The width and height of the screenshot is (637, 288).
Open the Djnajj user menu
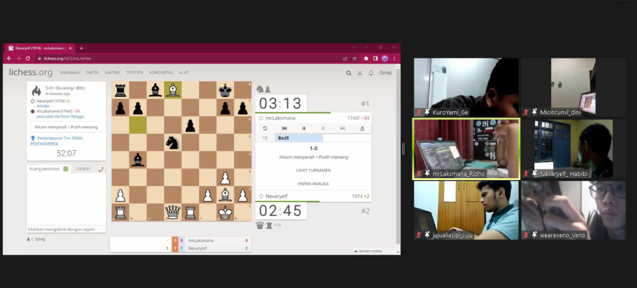[x=386, y=73]
